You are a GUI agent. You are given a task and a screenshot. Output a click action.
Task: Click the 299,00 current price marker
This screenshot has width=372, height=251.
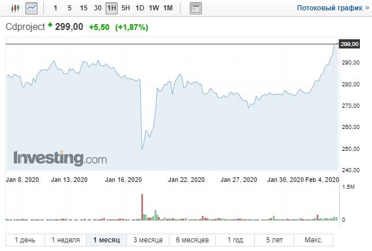point(350,44)
